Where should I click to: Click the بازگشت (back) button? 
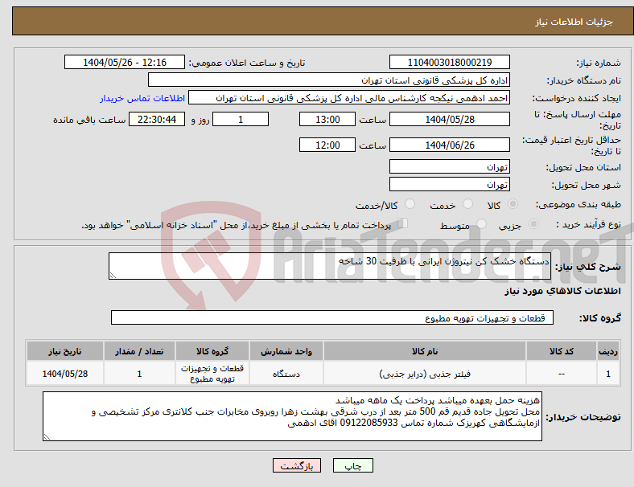tap(297, 465)
